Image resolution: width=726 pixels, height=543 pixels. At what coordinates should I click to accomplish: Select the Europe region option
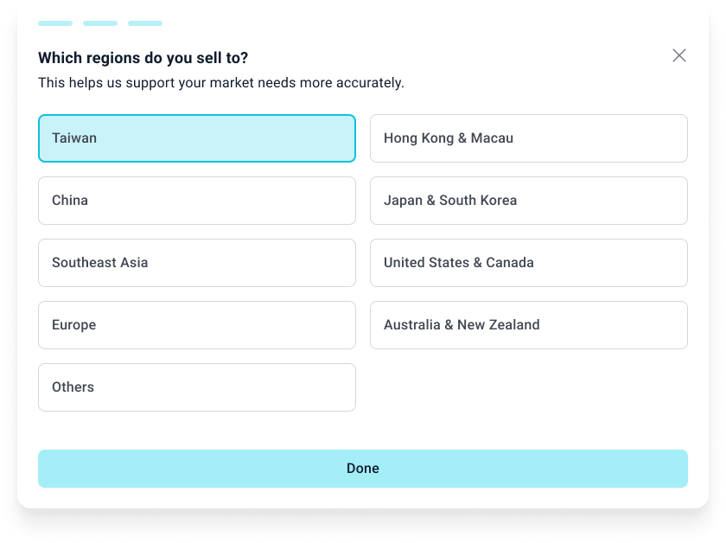(196, 325)
